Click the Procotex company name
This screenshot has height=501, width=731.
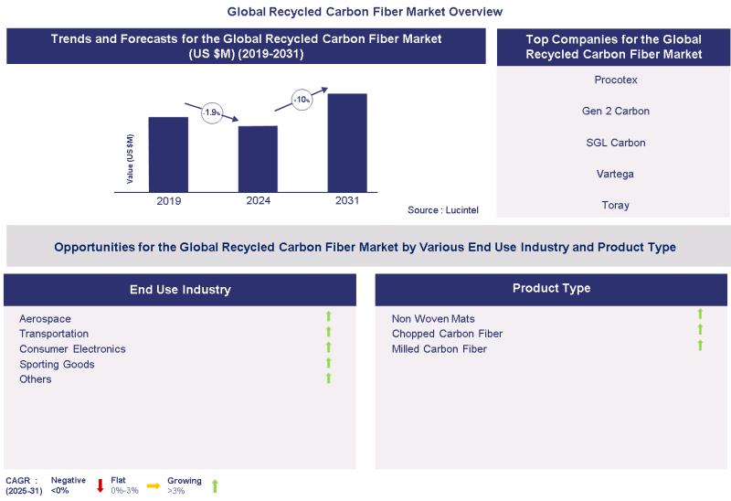pos(615,80)
